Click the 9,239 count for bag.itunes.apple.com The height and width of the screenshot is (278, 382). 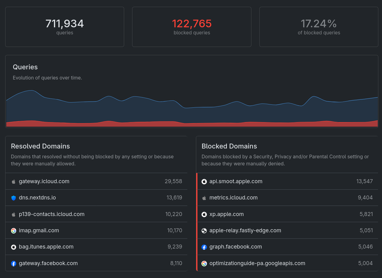tap(175, 247)
